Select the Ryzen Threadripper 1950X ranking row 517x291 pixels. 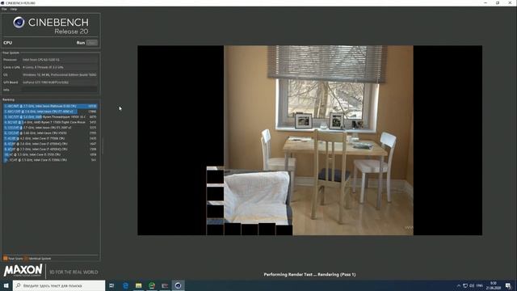[x=50, y=116]
